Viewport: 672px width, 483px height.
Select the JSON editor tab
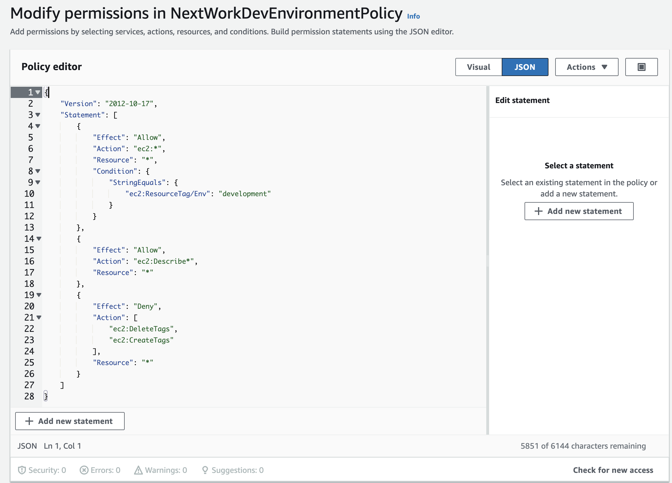click(525, 67)
